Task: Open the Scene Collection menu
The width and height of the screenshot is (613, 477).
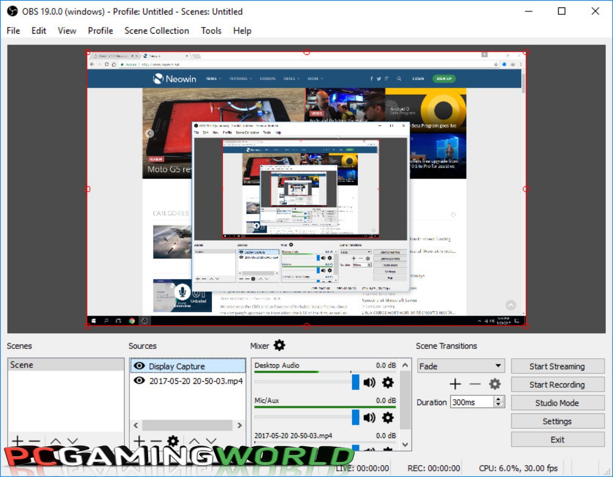Action: pos(156,30)
